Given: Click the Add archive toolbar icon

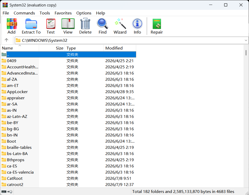Looking at the screenshot, I should tap(12, 24).
